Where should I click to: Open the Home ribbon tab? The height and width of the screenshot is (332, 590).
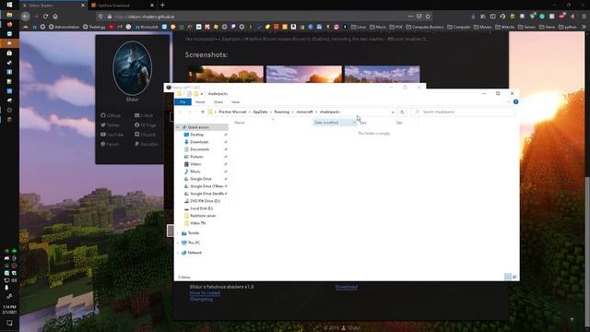coord(200,102)
